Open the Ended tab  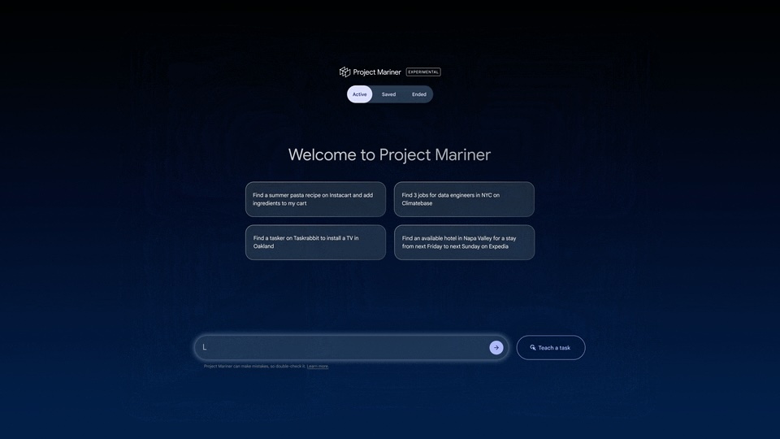pos(418,94)
